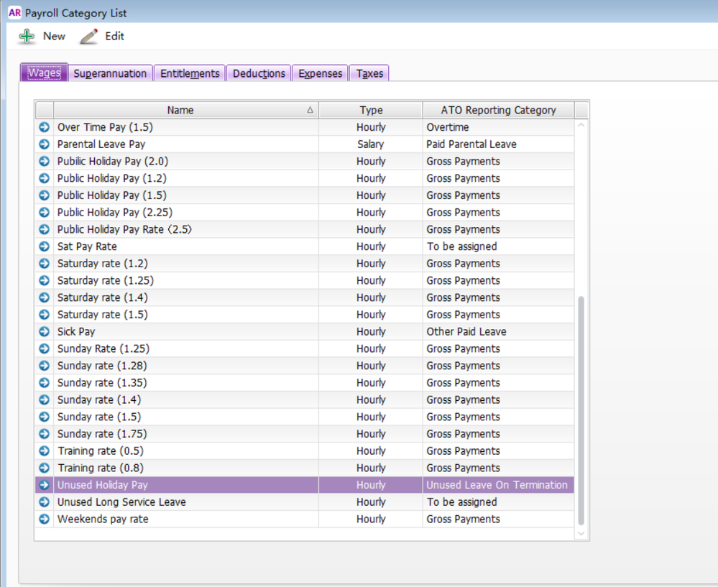The width and height of the screenshot is (718, 587).
Task: Click arrow icon for Training rate (0.5)
Action: tap(44, 451)
